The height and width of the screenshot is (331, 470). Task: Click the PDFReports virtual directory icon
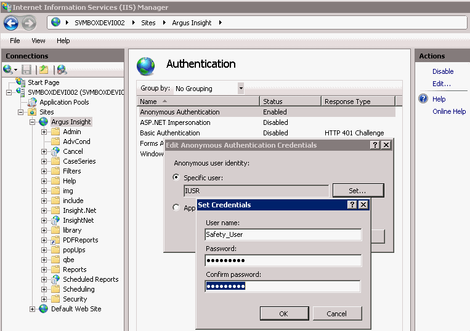(55, 240)
